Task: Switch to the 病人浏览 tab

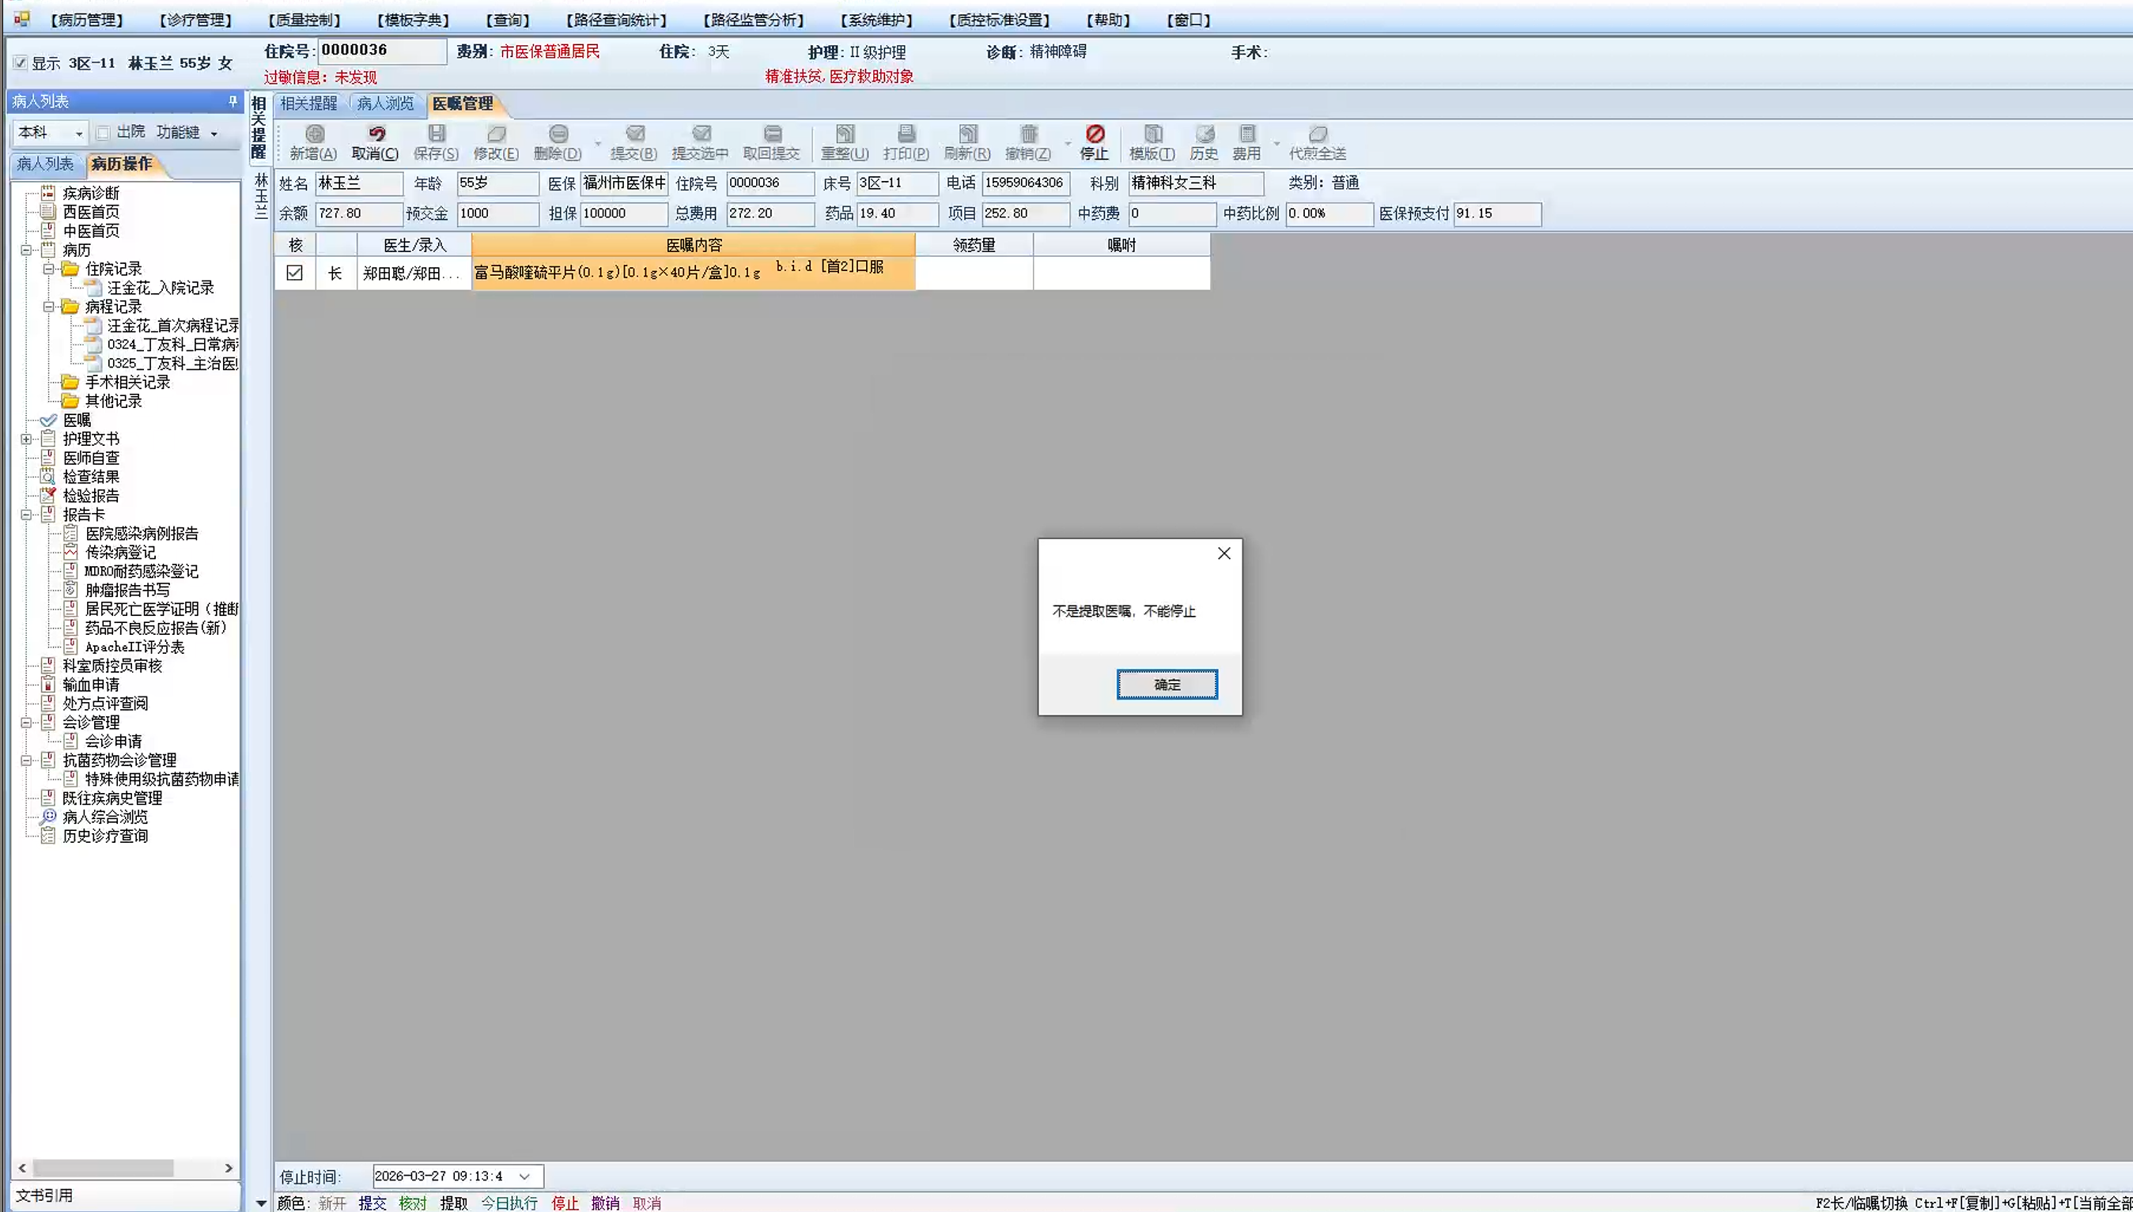Action: click(384, 104)
